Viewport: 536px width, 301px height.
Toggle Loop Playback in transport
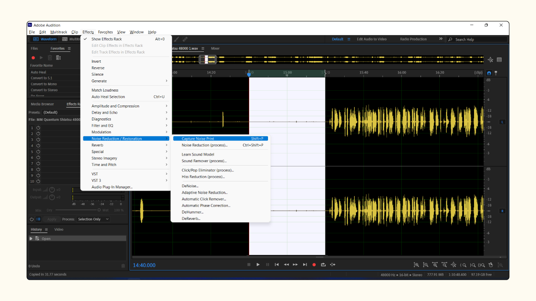[x=323, y=265]
